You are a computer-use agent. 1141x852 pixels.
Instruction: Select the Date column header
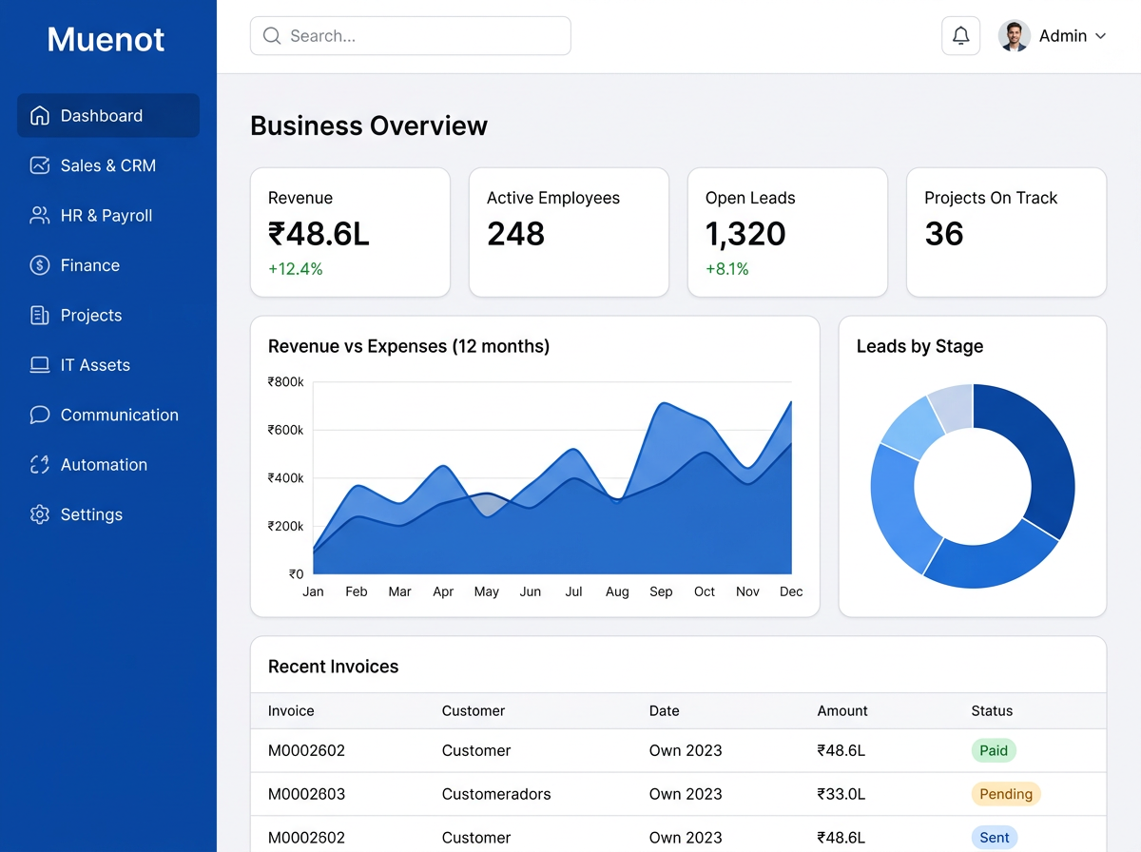665,711
